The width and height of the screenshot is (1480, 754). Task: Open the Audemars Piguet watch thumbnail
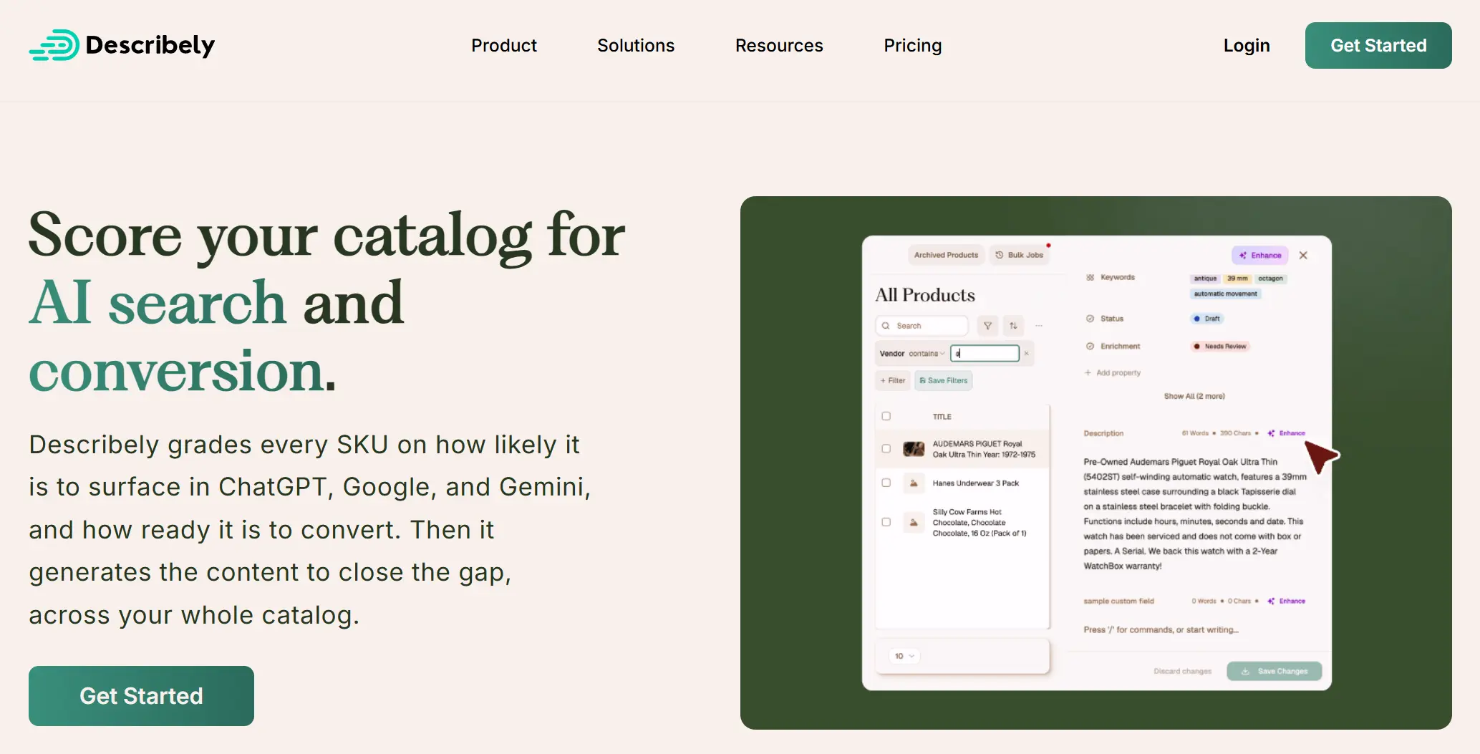(x=914, y=449)
